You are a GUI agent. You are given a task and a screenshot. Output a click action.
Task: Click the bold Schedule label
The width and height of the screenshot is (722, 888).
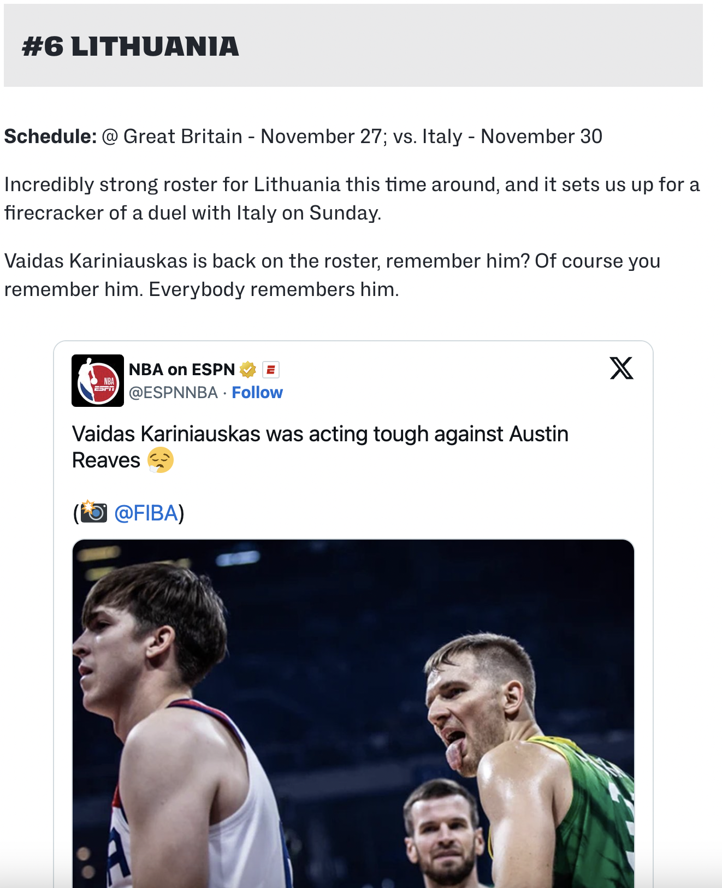coord(50,137)
